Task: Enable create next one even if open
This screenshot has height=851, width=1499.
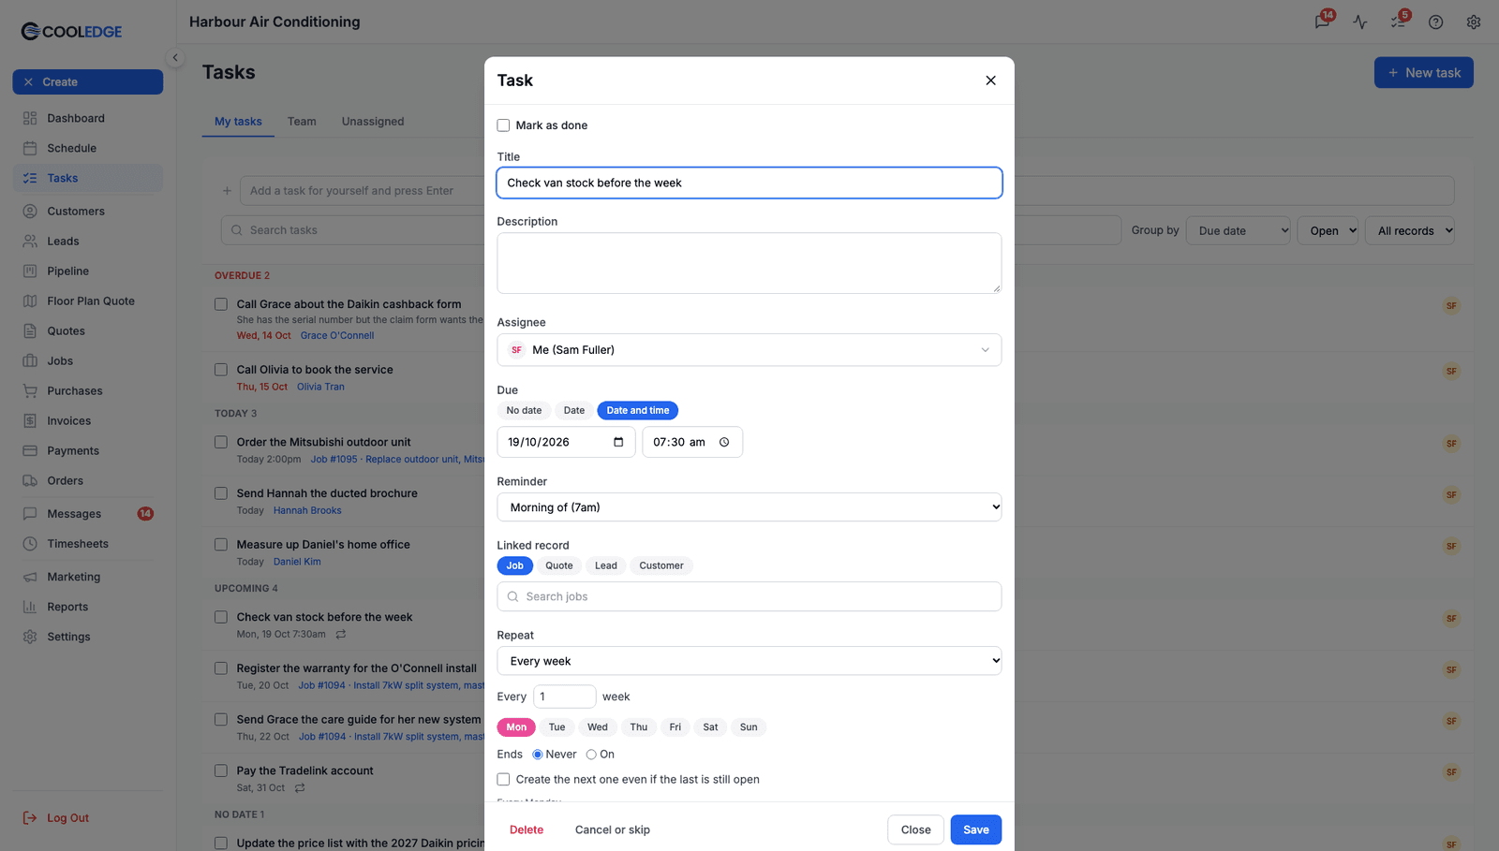Action: tap(503, 779)
